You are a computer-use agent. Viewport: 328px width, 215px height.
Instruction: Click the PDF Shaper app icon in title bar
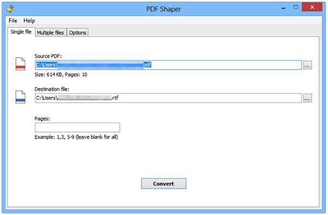pyautogui.click(x=10, y=9)
